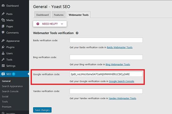
Task: Click into the Google verification code field
Action: point(106,74)
